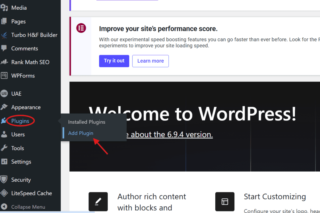Viewport: 320px width, 213px height.
Task: Go to Turbo H&F Builder
Action: pyautogui.click(x=34, y=35)
